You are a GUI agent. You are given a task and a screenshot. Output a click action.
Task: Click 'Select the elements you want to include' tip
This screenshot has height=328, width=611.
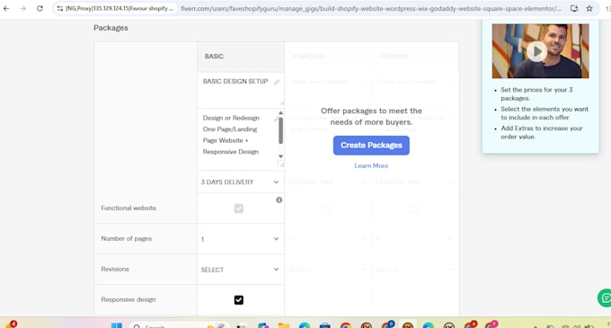[x=545, y=113]
